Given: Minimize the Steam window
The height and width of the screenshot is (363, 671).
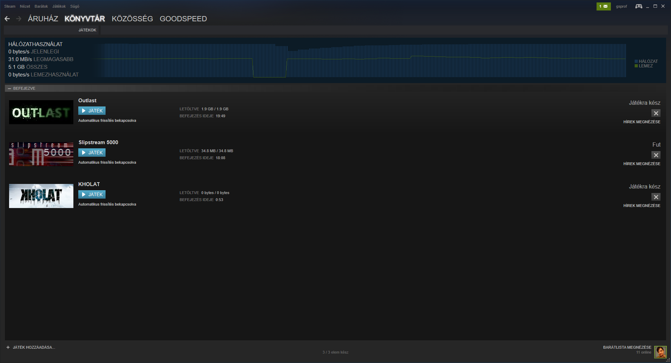Looking at the screenshot, I should pyautogui.click(x=648, y=6).
